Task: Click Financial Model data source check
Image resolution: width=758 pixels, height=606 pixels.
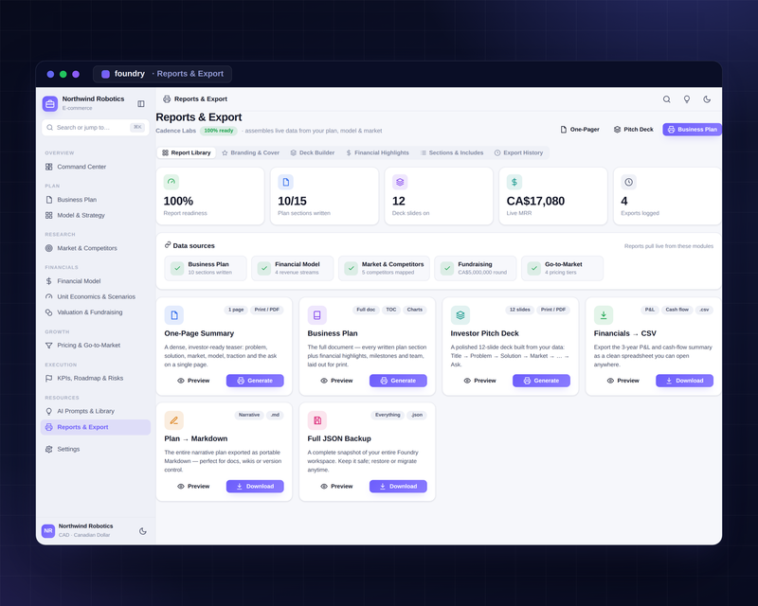Action: point(264,268)
